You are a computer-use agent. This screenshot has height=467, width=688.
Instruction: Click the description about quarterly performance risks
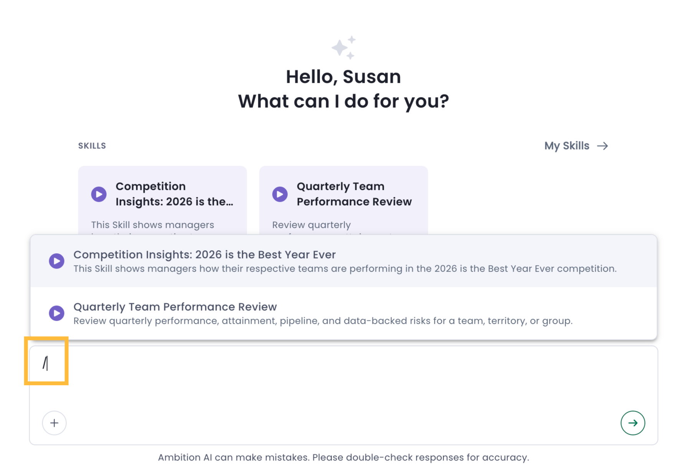point(323,321)
